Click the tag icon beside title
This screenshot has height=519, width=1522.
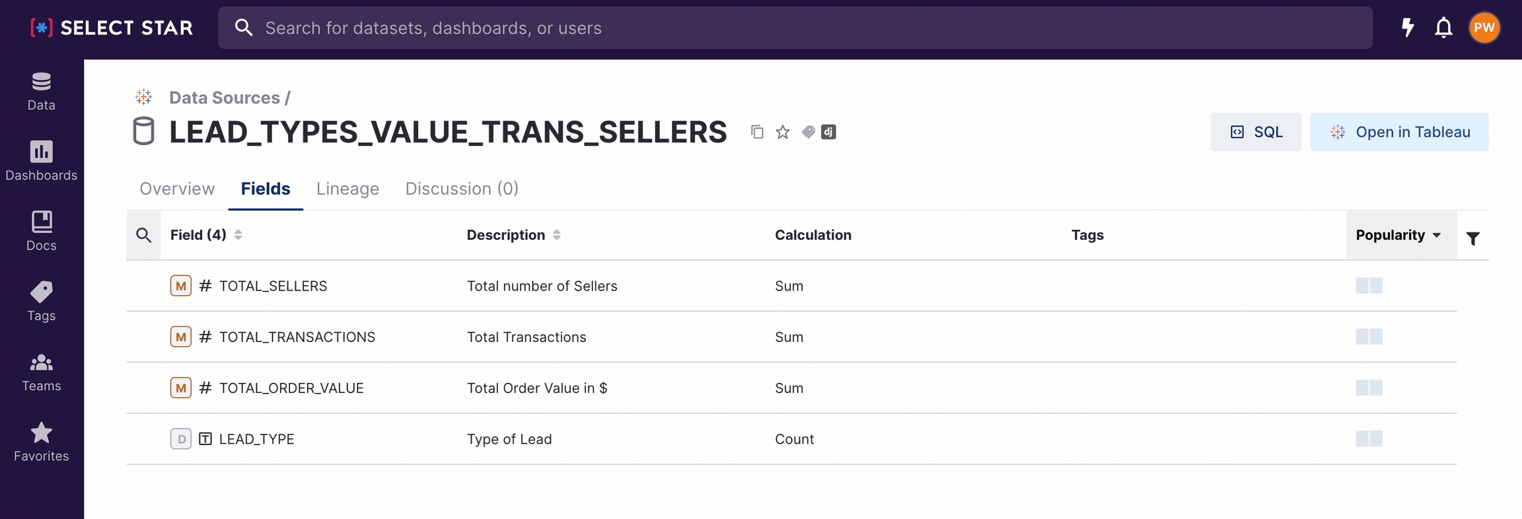coord(808,132)
